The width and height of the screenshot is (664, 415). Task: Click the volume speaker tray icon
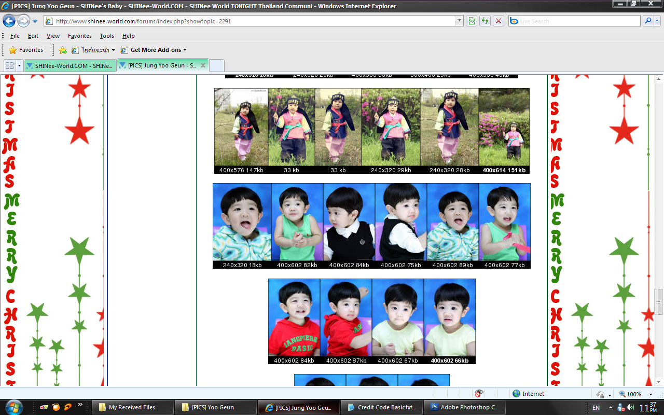pos(631,408)
